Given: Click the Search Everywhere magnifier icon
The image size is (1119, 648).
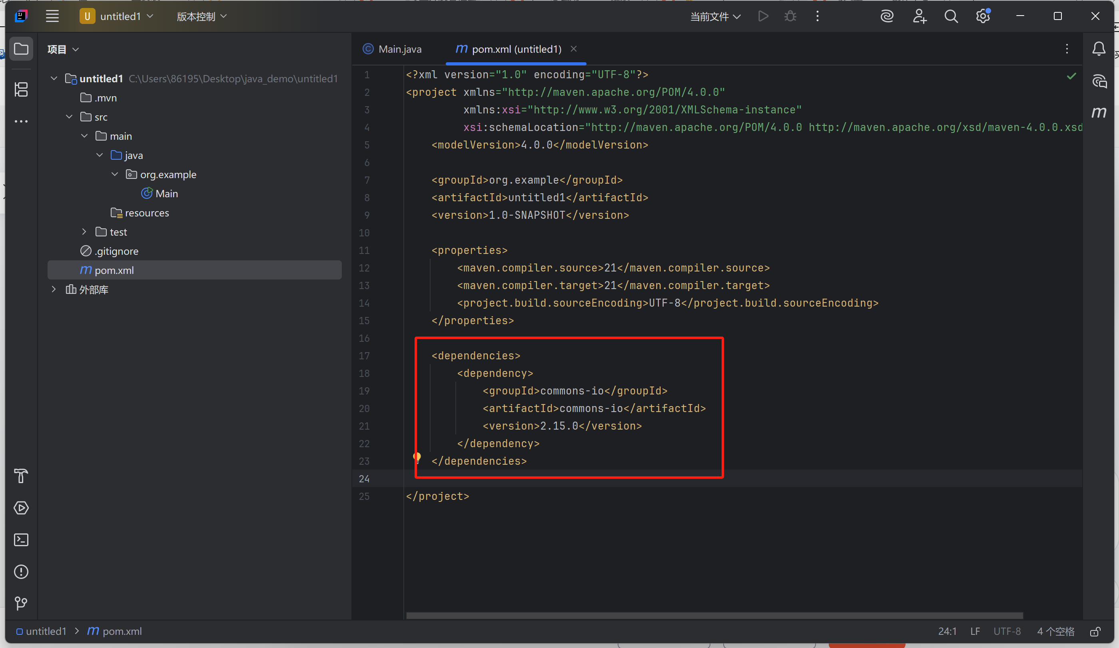Looking at the screenshot, I should click(x=951, y=16).
